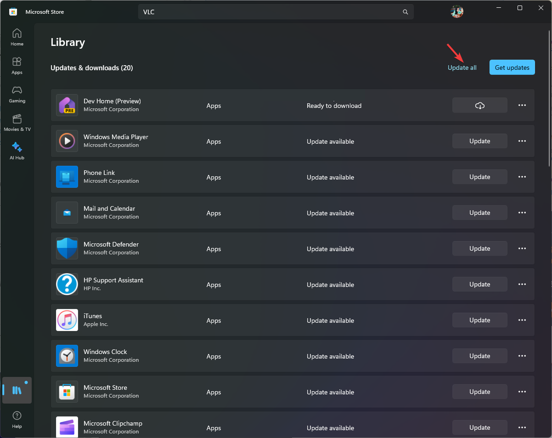Click the Phone Link app icon
This screenshot has width=552, height=438.
[67, 177]
